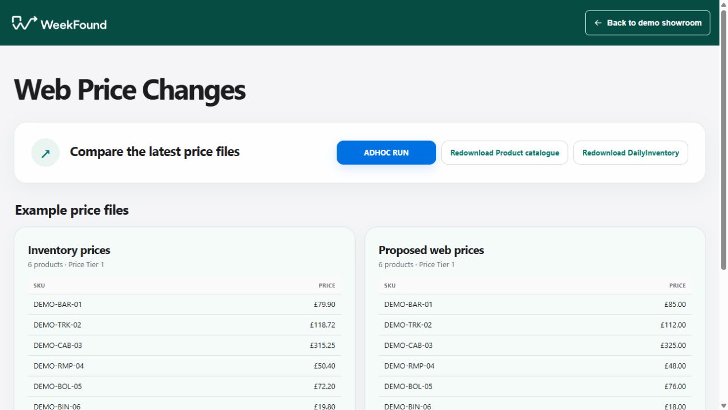
Task: Select DEMO-BAR-01 in Proposed web prices
Action: pos(408,305)
